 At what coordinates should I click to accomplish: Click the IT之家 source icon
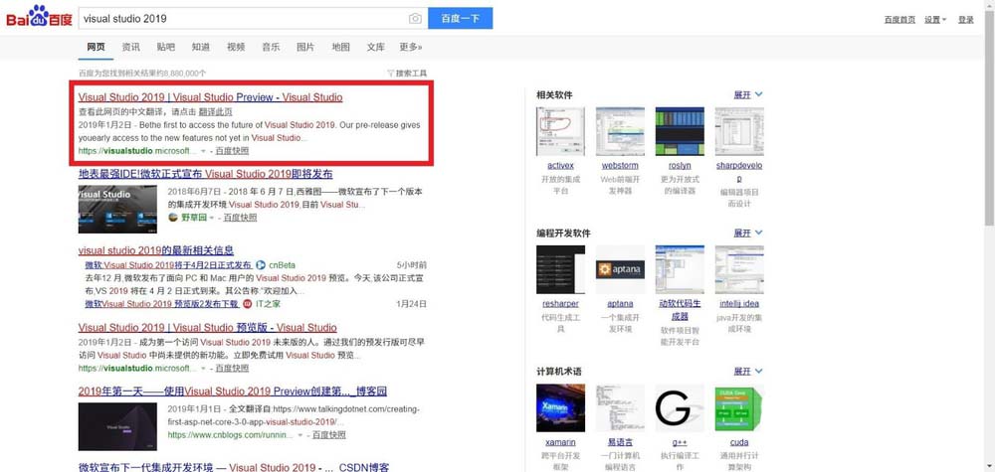(248, 304)
